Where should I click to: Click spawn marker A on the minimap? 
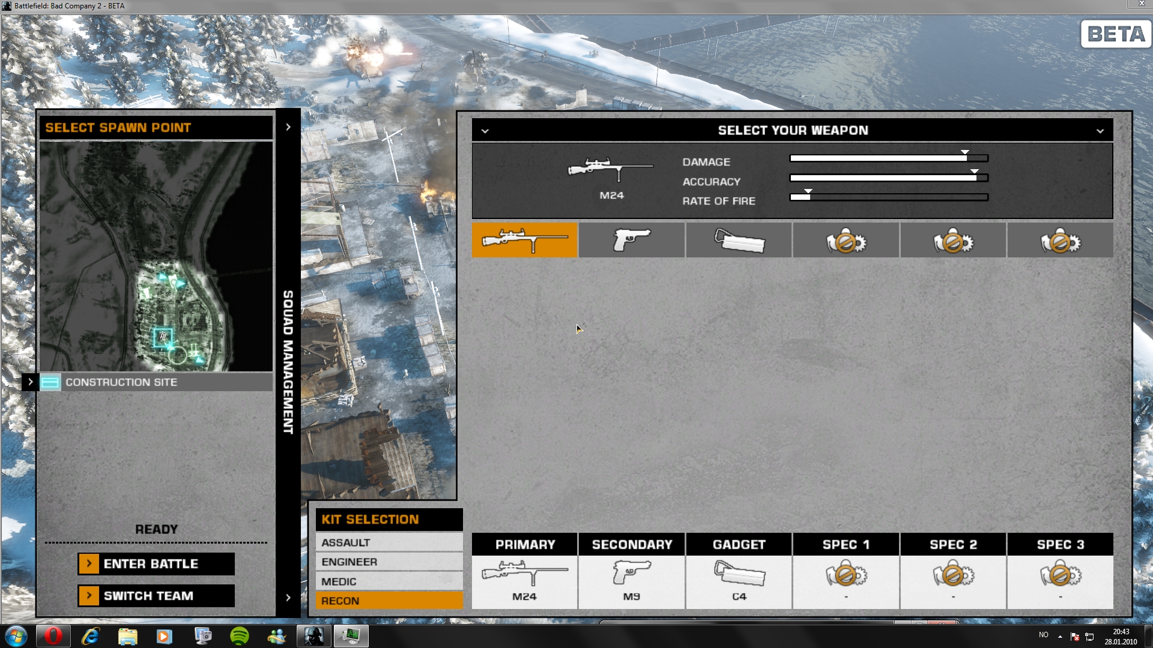tap(163, 337)
